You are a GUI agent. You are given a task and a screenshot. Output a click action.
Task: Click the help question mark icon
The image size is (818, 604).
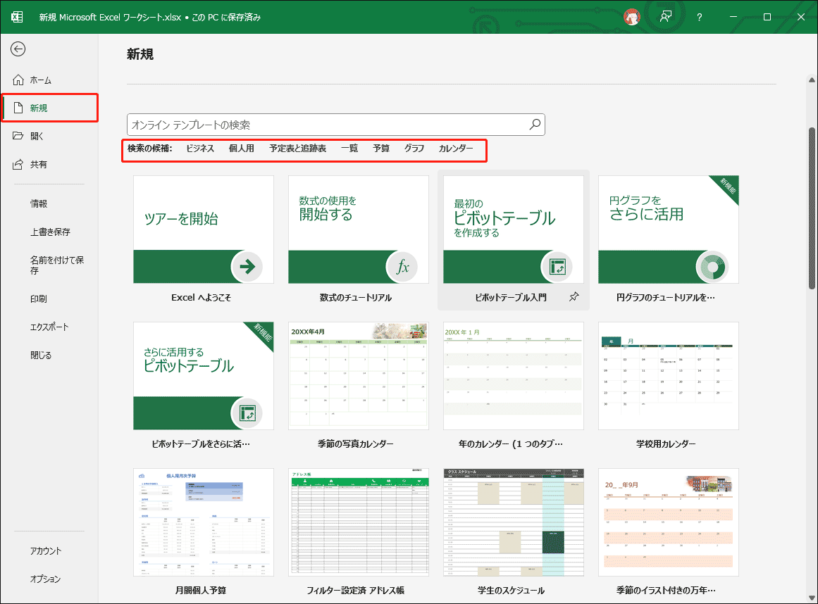[699, 17]
